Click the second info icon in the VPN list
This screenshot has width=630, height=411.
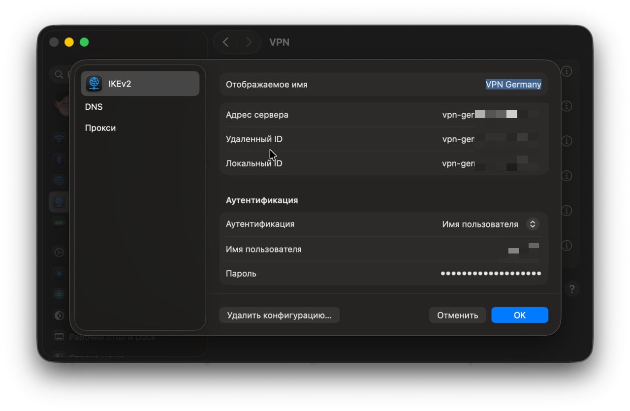click(x=567, y=106)
